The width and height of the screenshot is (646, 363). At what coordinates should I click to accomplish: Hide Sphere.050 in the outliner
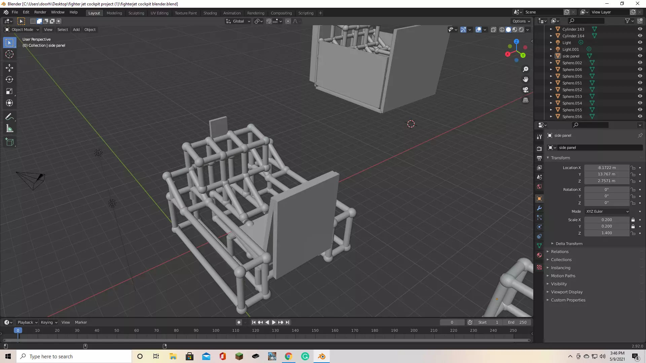[640, 76]
